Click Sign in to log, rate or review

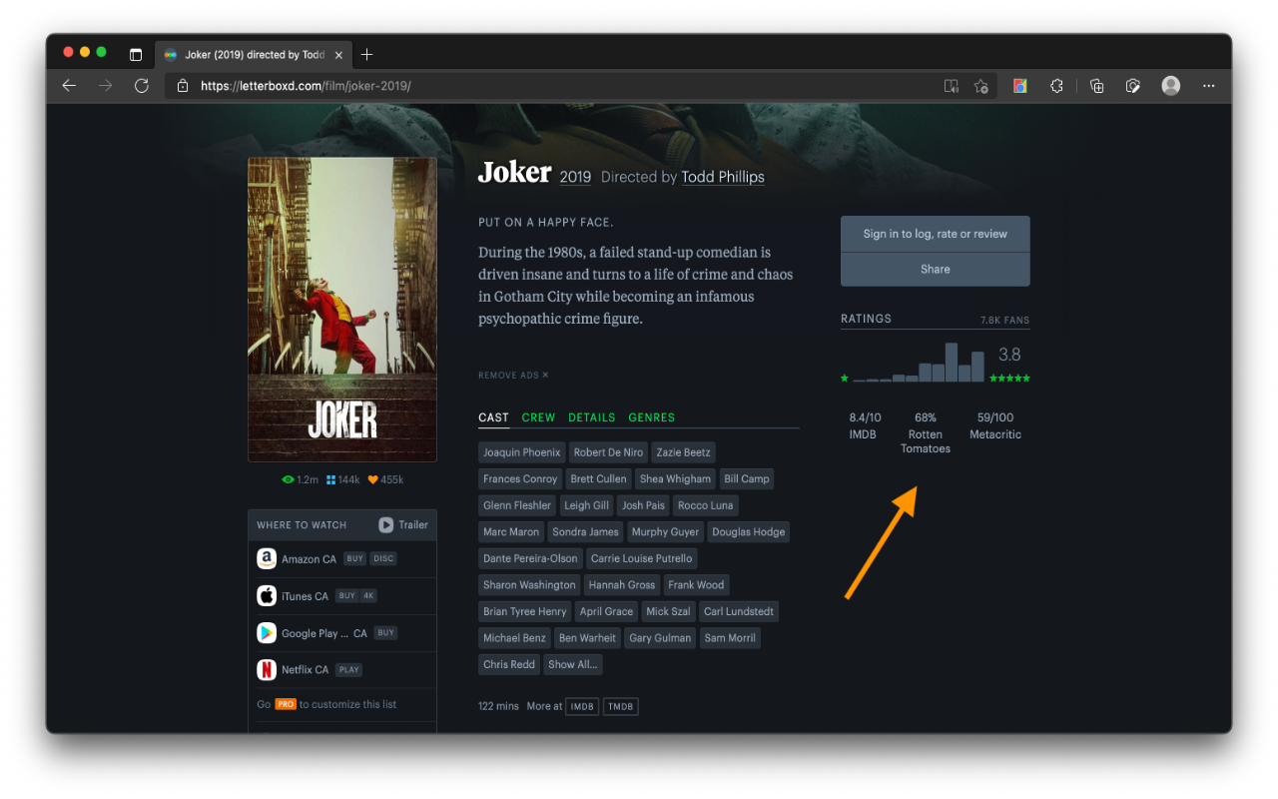[936, 234]
